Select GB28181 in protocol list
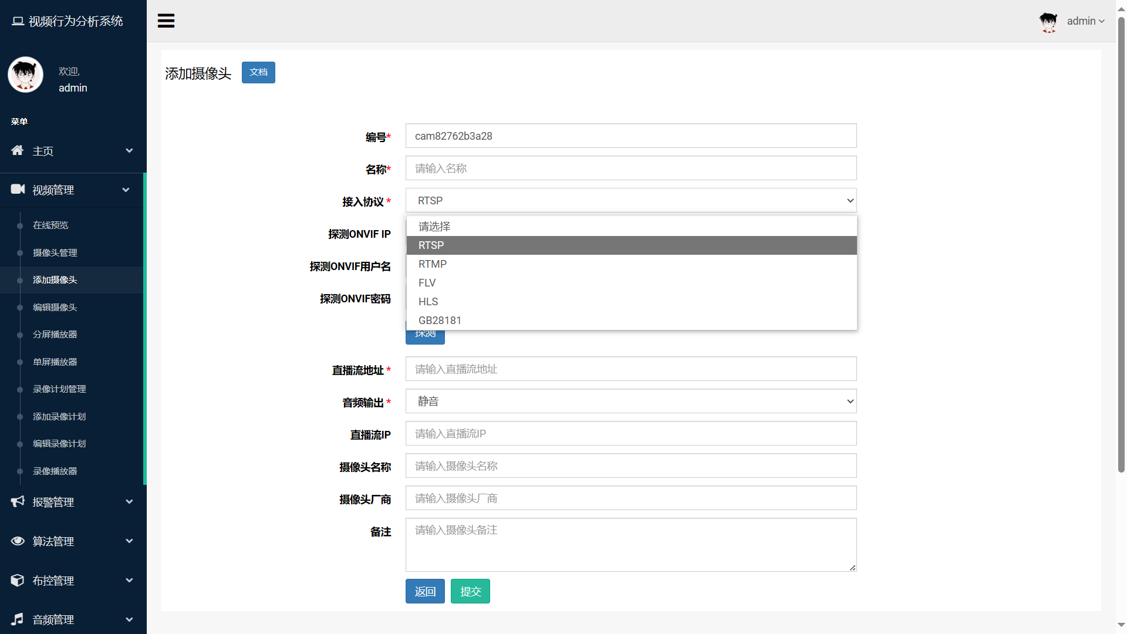 632,321
